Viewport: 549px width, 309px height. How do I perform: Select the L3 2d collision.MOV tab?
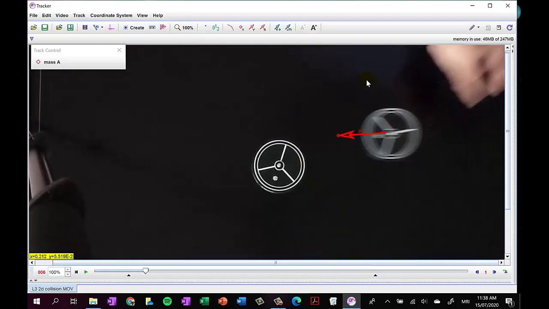tap(52, 289)
